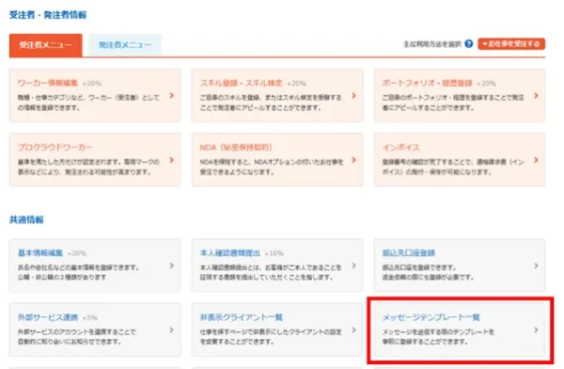The height and width of the screenshot is (369, 564).
Task: Click chevron on ワーカー情報編集 card
Action: [172, 95]
